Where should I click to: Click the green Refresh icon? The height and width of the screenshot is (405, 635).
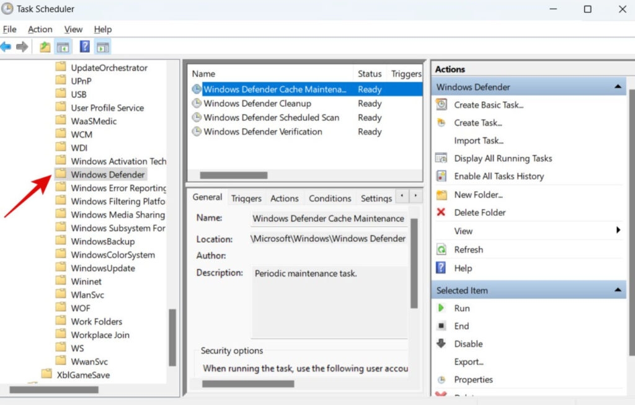click(x=442, y=249)
